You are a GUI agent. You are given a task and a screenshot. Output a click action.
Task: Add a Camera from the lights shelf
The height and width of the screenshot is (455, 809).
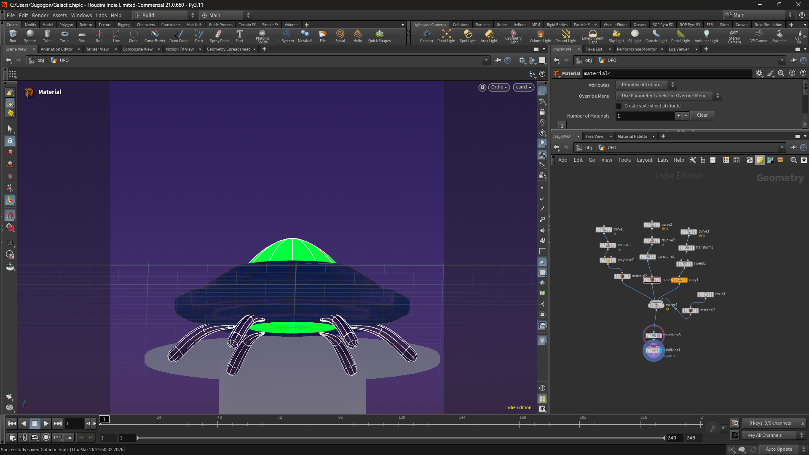tap(426, 36)
